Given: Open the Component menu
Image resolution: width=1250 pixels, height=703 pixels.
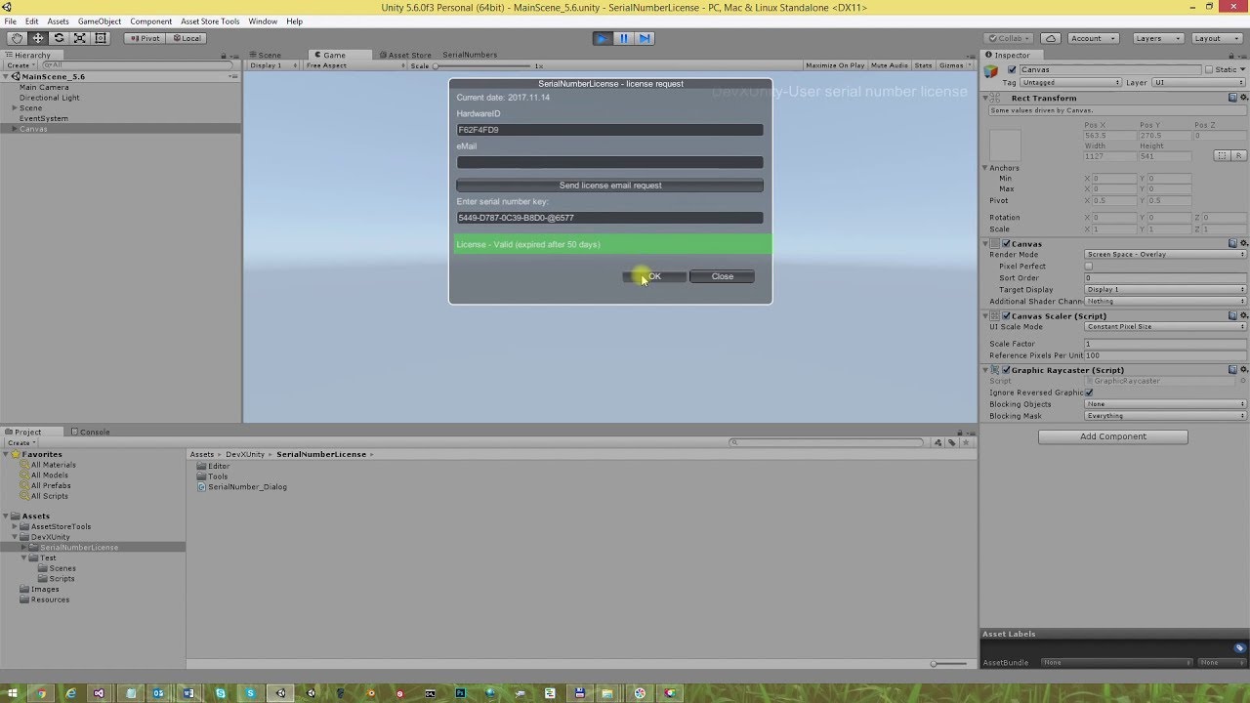Looking at the screenshot, I should [x=150, y=21].
